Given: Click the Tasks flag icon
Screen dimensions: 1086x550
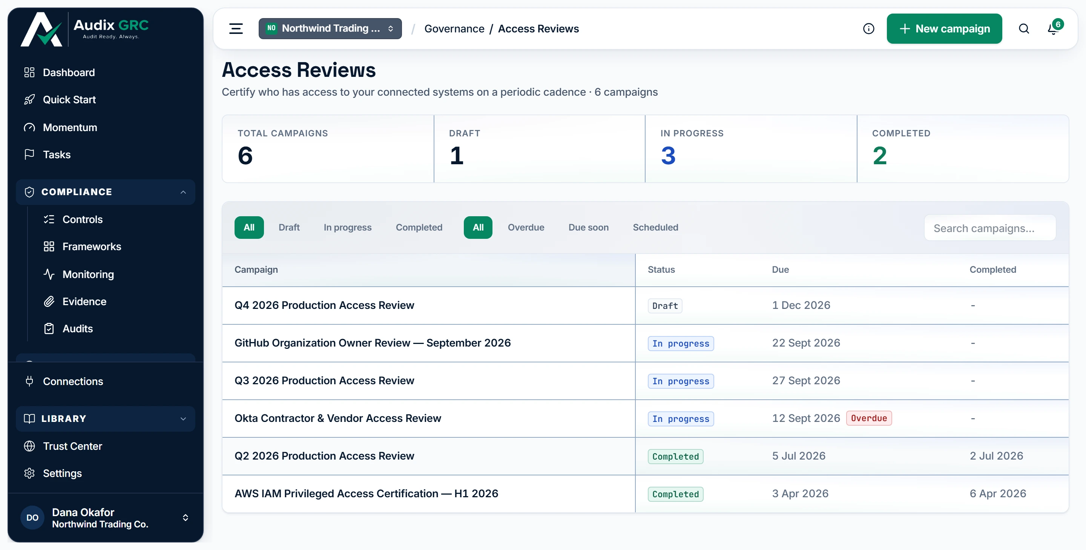Looking at the screenshot, I should [29, 154].
